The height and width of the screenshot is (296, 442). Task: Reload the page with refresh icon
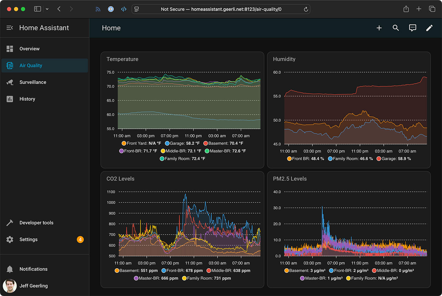[x=306, y=9]
